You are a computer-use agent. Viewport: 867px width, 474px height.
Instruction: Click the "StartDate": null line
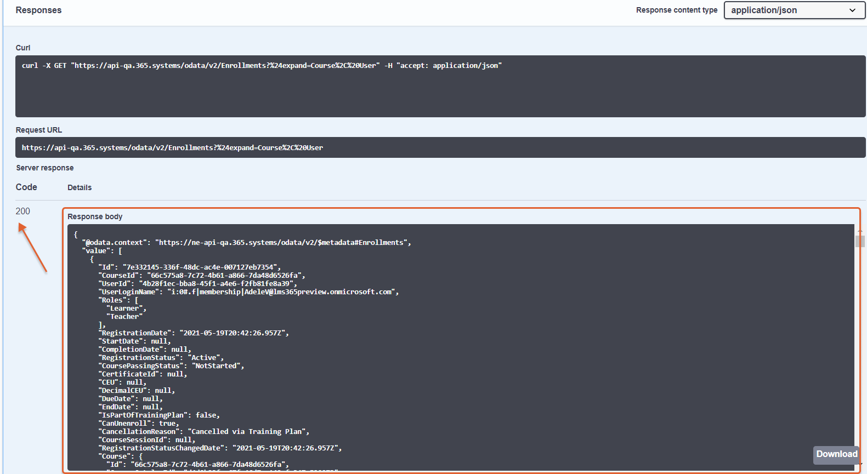134,341
